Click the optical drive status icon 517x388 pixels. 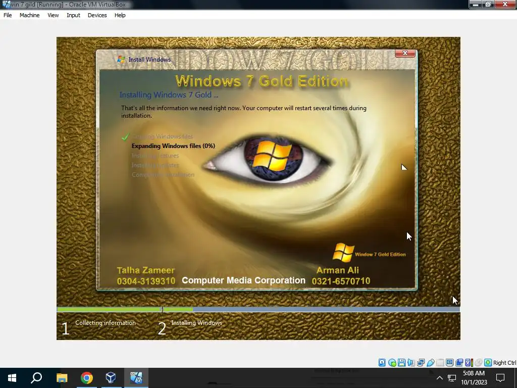[x=392, y=363]
